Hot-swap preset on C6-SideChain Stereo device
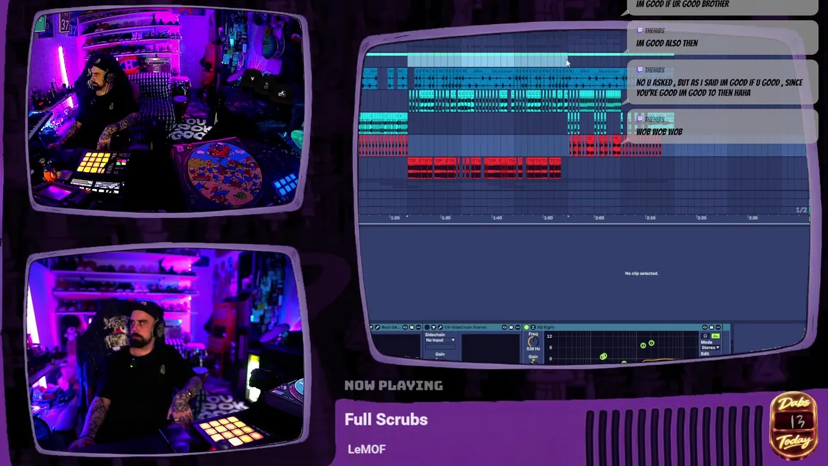The height and width of the screenshot is (466, 828). click(505, 327)
